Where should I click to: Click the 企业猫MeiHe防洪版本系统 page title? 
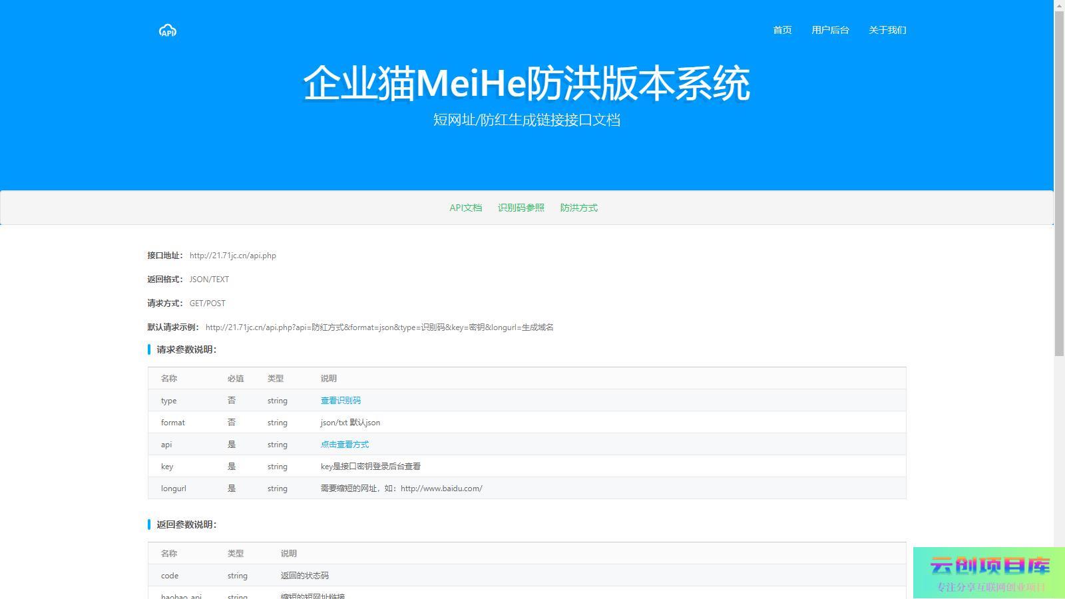tap(527, 84)
